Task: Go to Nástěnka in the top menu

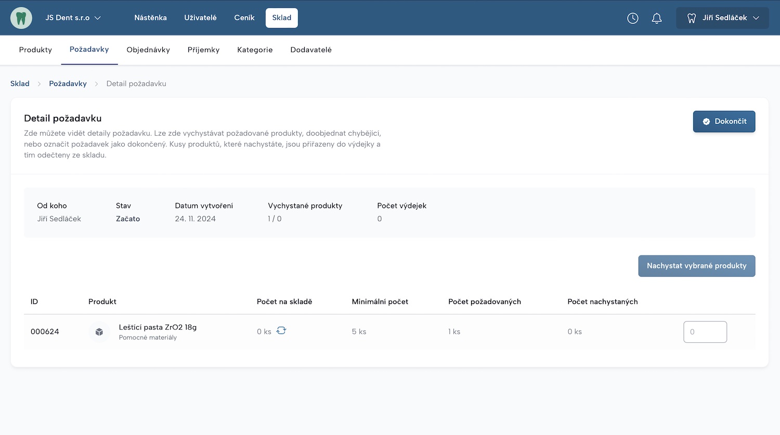Action: [150, 18]
